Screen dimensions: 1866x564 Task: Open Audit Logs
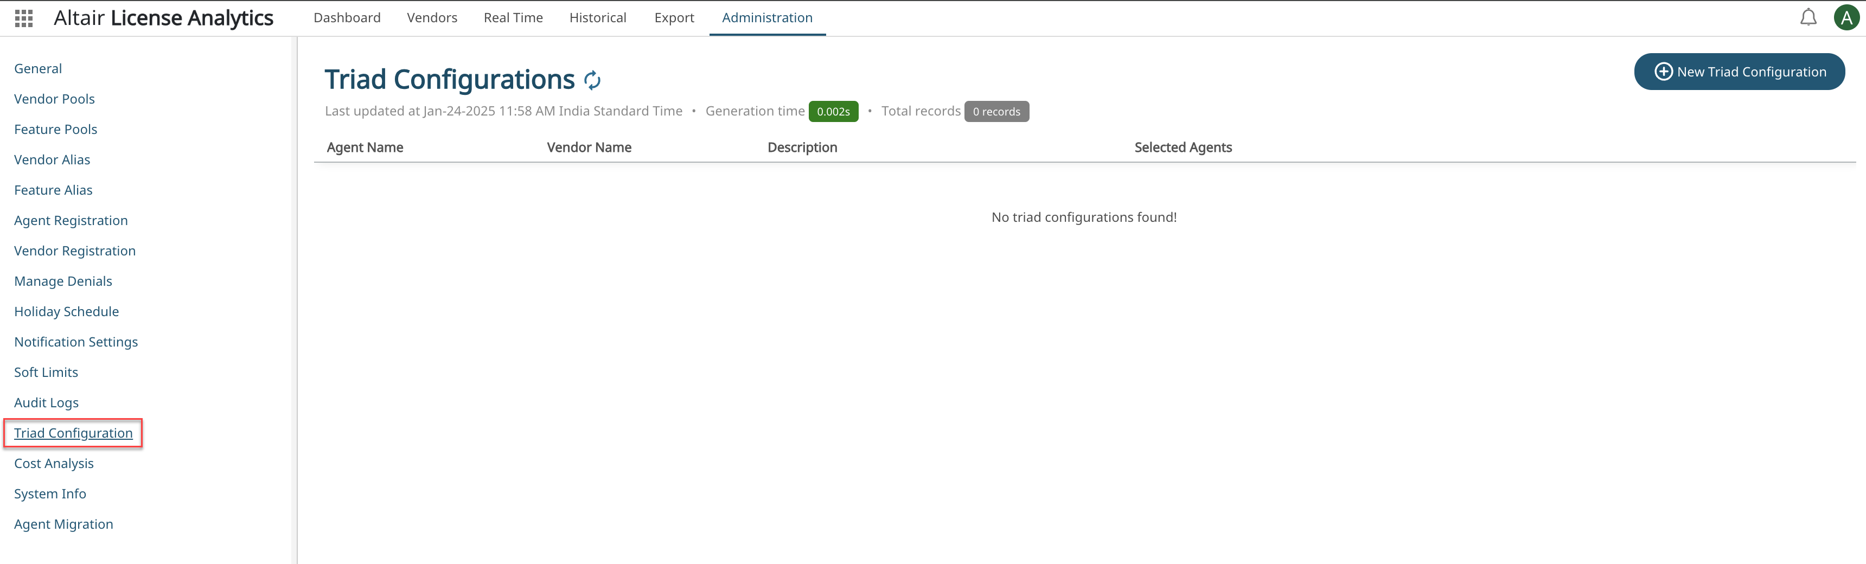pos(46,403)
